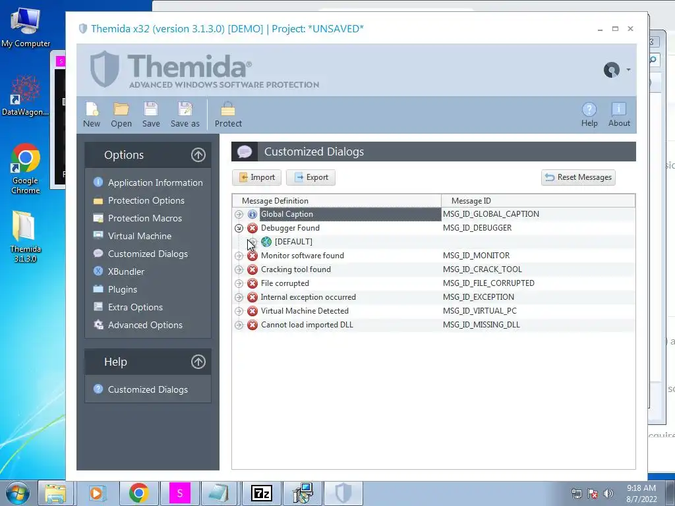
Task: Start protection with the Protect padlock icon
Action: point(228,115)
